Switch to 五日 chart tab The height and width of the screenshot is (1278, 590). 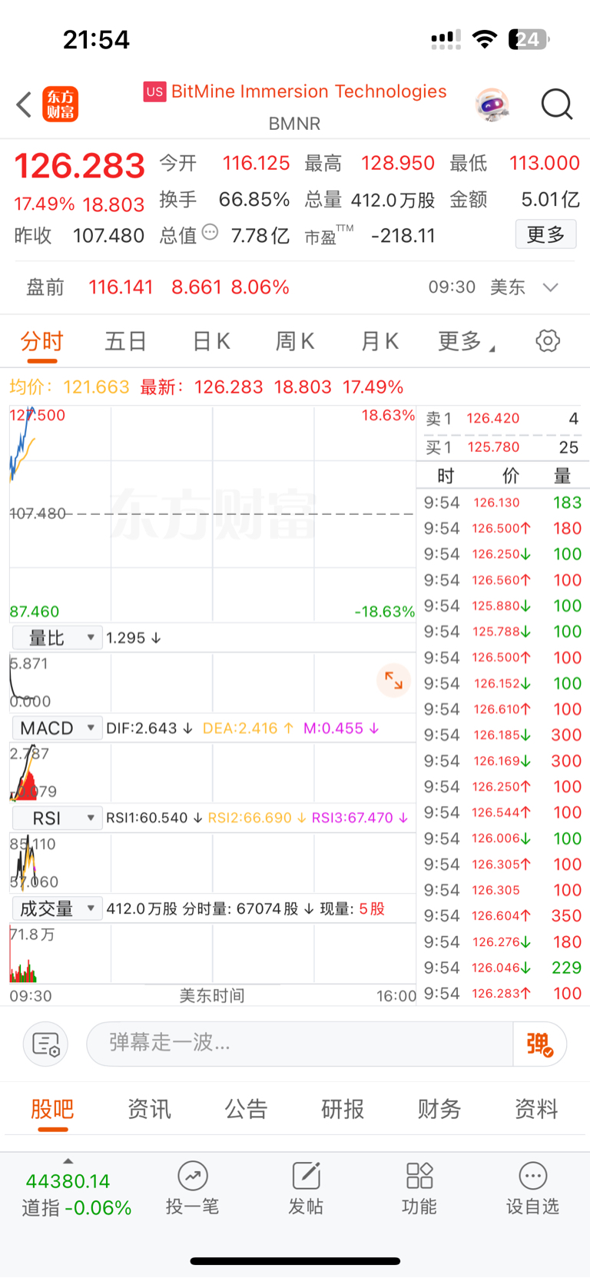(125, 340)
